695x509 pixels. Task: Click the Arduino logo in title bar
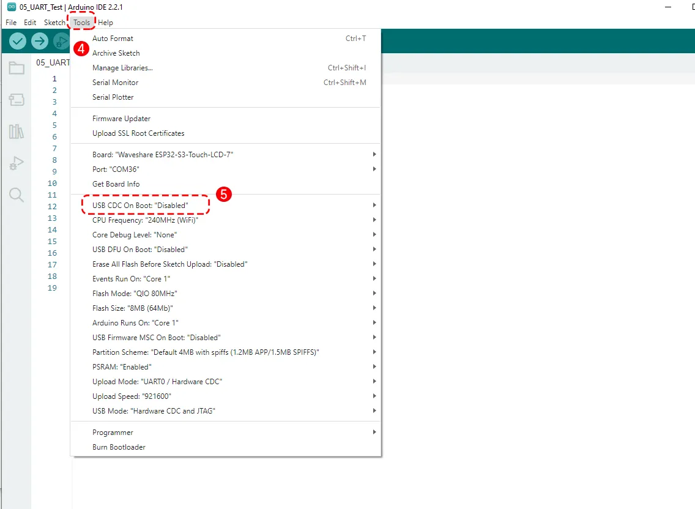click(11, 7)
